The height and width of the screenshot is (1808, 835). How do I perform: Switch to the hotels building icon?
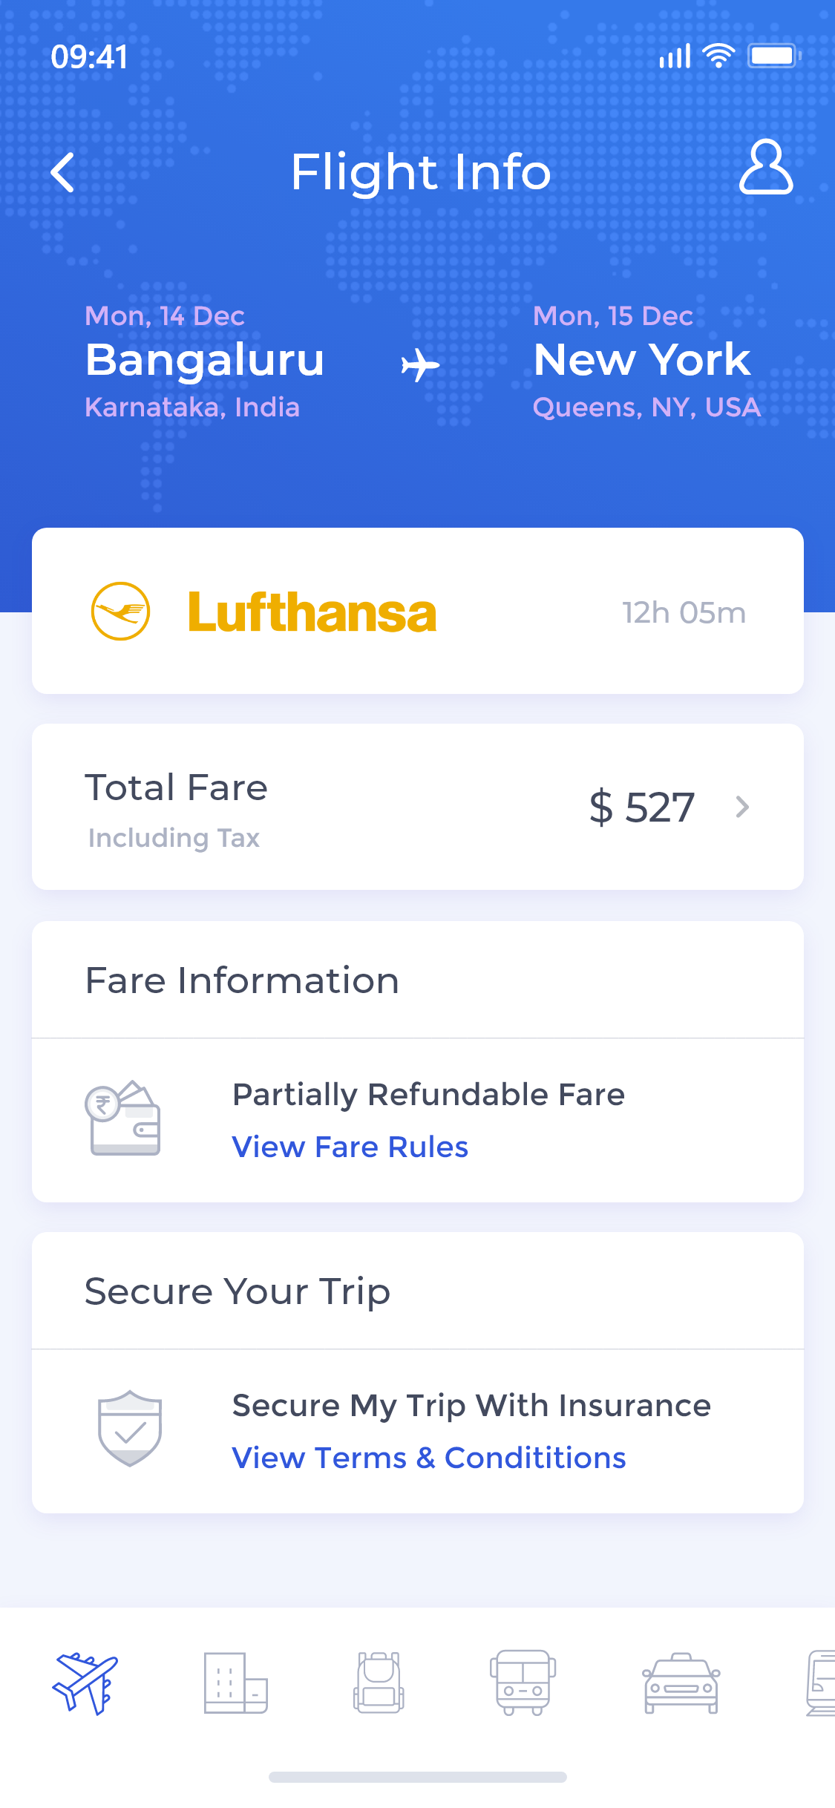[235, 1683]
